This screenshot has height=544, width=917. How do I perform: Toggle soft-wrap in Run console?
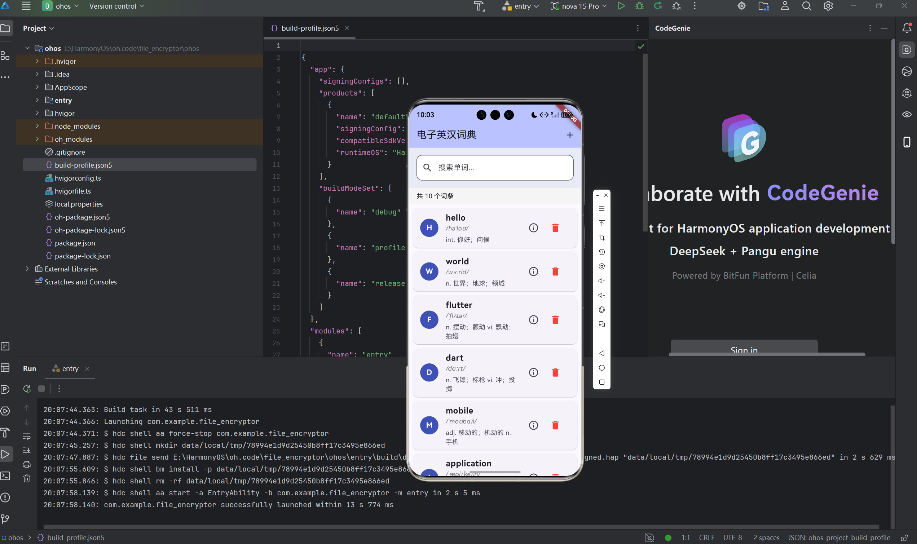(x=27, y=436)
